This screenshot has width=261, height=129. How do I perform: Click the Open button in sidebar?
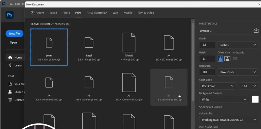tap(13, 42)
